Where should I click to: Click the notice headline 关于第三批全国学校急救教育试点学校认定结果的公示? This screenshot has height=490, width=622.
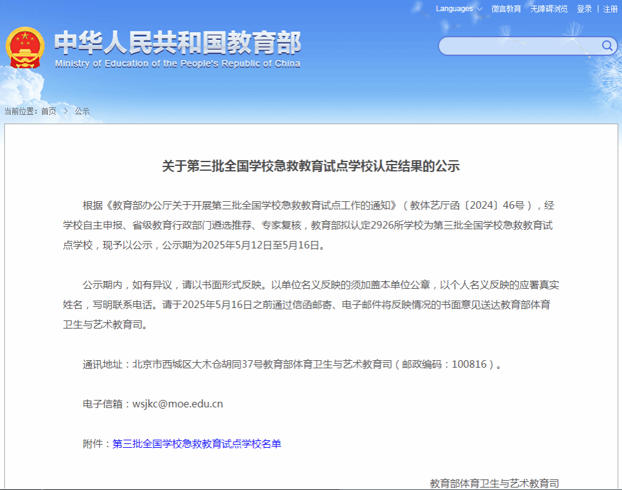(311, 166)
